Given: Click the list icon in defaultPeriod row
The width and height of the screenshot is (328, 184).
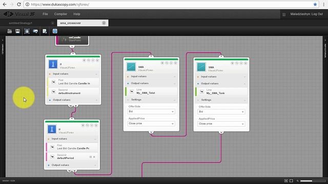Looking at the screenshot, I should 91,157.
